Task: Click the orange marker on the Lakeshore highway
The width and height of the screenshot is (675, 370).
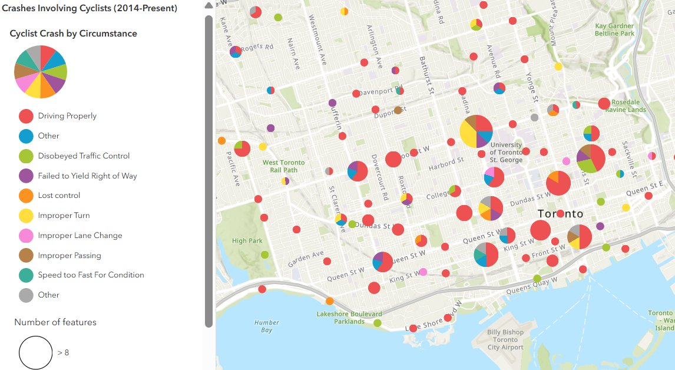Action: coord(330,301)
